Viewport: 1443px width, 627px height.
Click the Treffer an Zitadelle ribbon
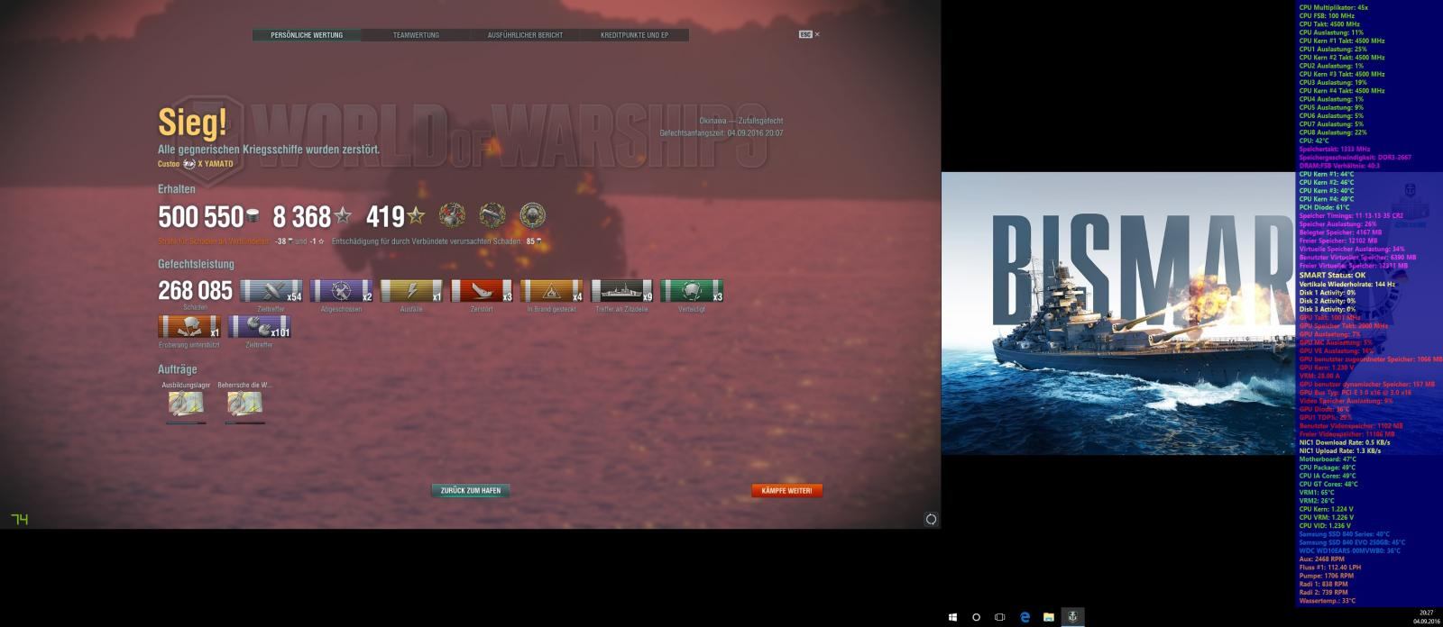tap(621, 291)
